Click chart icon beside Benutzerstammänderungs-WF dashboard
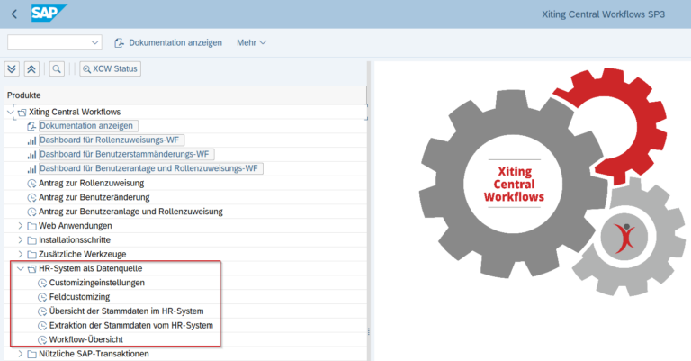Image resolution: width=691 pixels, height=361 pixels. (31, 155)
